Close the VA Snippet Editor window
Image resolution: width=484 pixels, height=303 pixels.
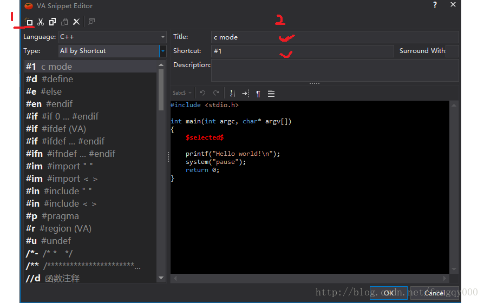[x=453, y=5]
